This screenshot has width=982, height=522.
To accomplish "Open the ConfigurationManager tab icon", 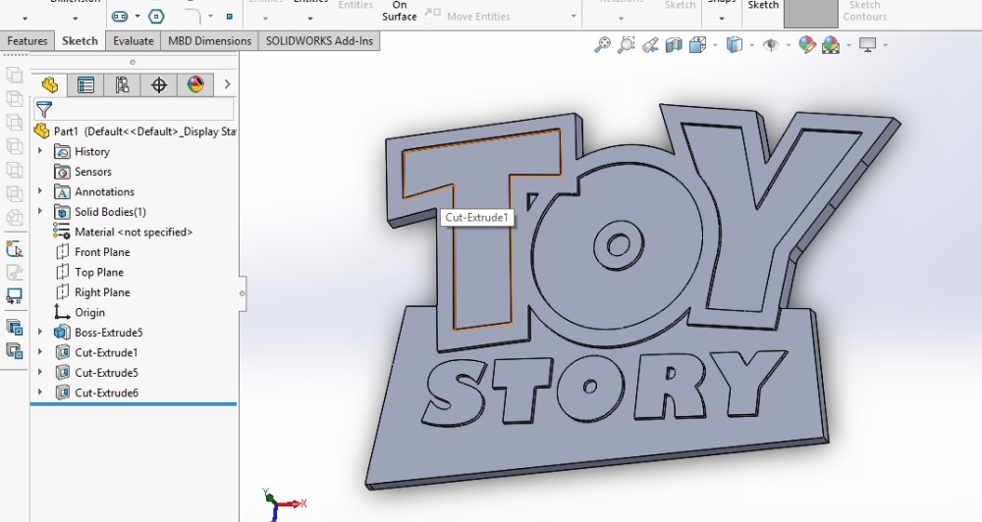I will click(x=123, y=85).
